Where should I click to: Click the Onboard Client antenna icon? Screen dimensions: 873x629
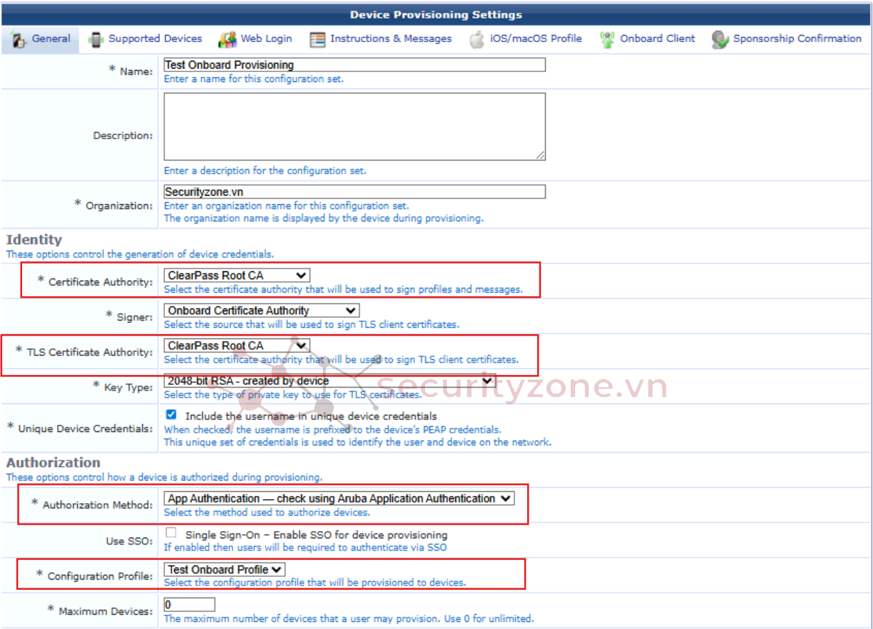coord(607,39)
